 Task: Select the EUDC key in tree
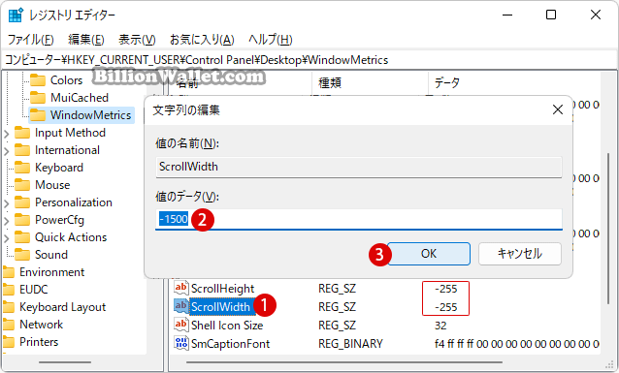34,290
